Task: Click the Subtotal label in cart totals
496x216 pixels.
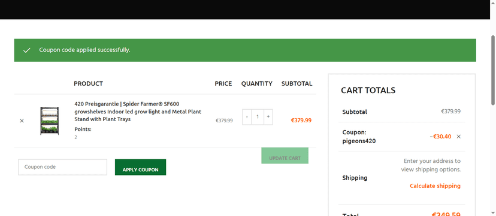Action: click(x=355, y=112)
